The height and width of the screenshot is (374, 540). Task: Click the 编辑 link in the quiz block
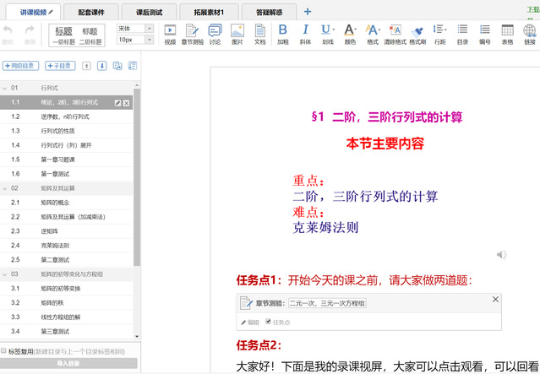pyautogui.click(x=250, y=323)
